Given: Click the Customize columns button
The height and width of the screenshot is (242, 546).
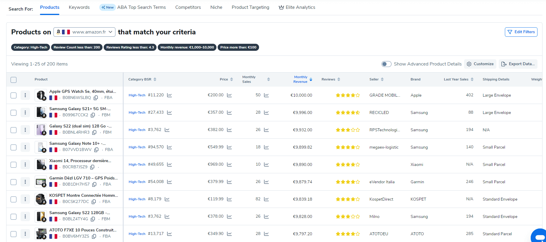Looking at the screenshot, I should point(480,64).
